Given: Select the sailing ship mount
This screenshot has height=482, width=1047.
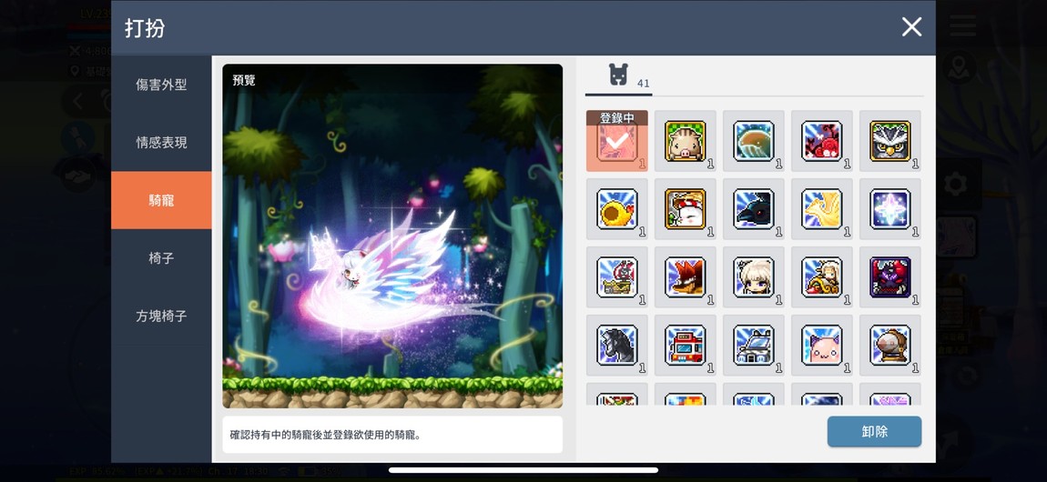Looking at the screenshot, I should [617, 277].
